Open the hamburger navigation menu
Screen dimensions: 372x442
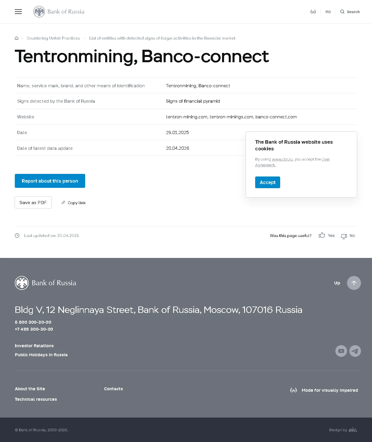coord(18,12)
